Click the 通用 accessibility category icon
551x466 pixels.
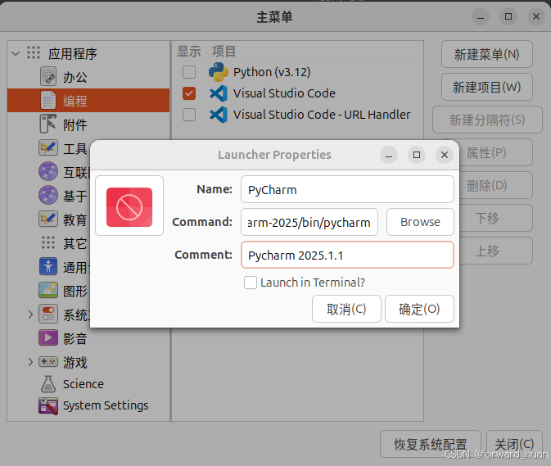tap(48, 266)
